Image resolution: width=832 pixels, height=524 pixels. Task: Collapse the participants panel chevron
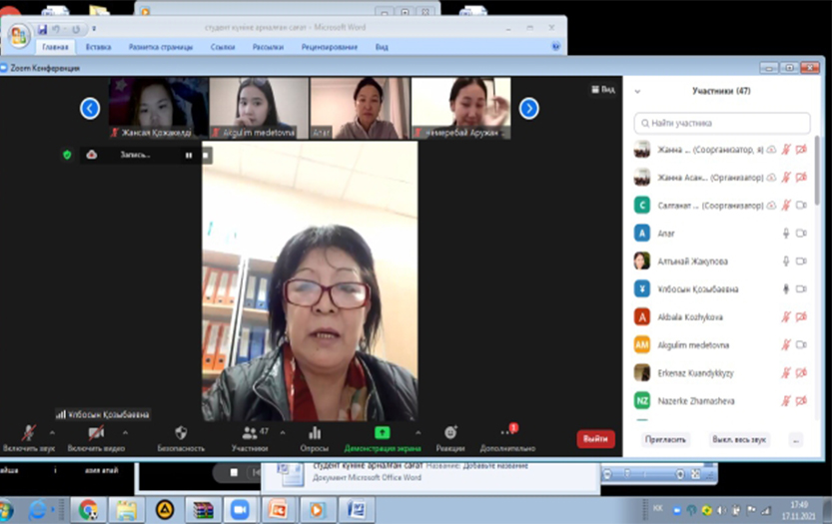pyautogui.click(x=638, y=91)
